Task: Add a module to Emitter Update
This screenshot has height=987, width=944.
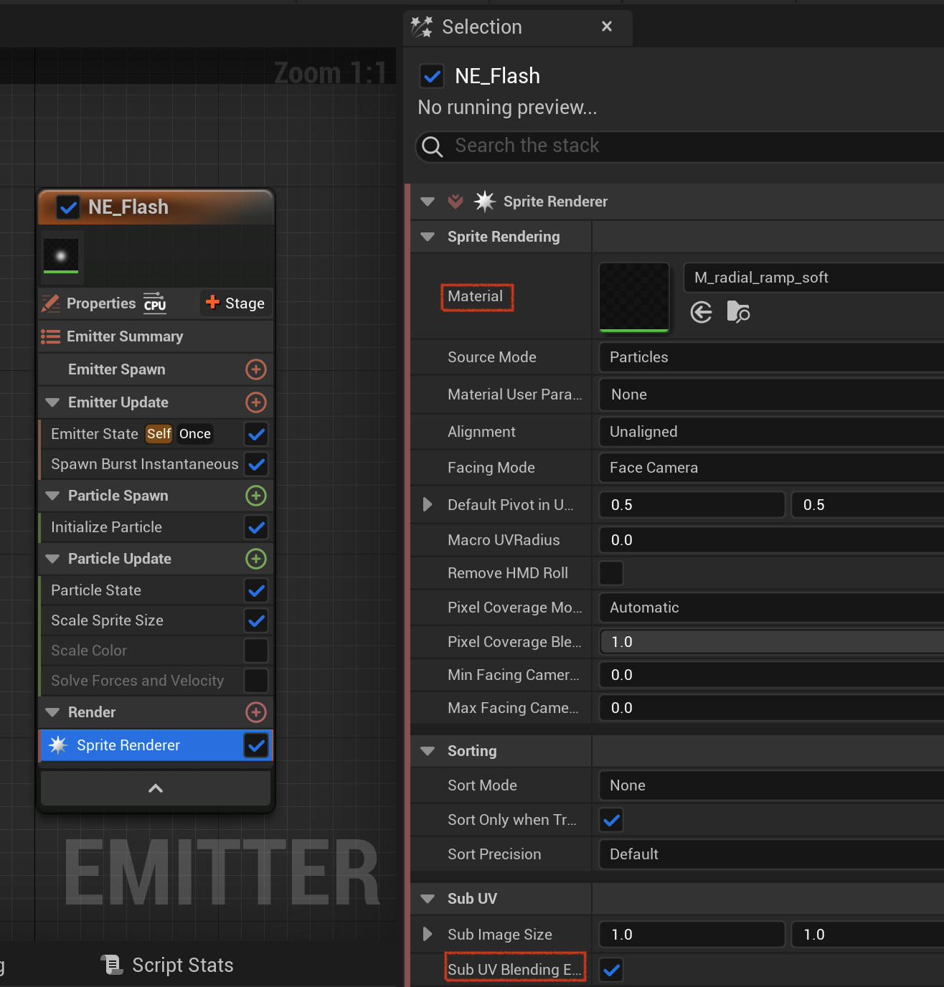Action: 256,402
